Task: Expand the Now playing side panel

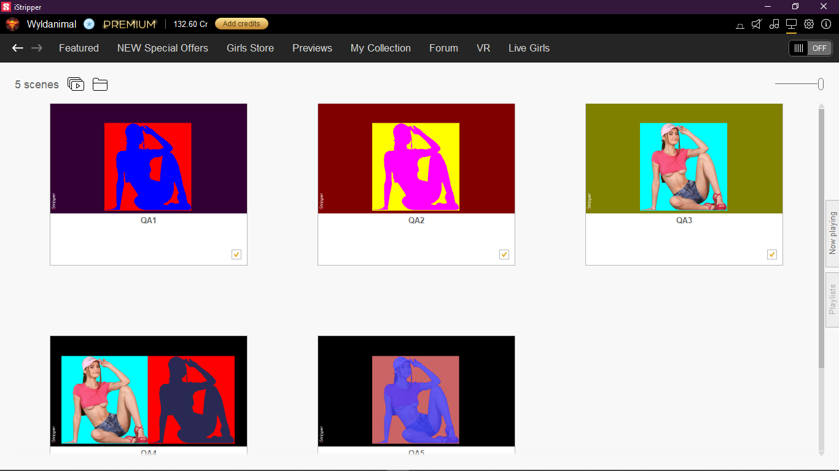Action: click(832, 233)
